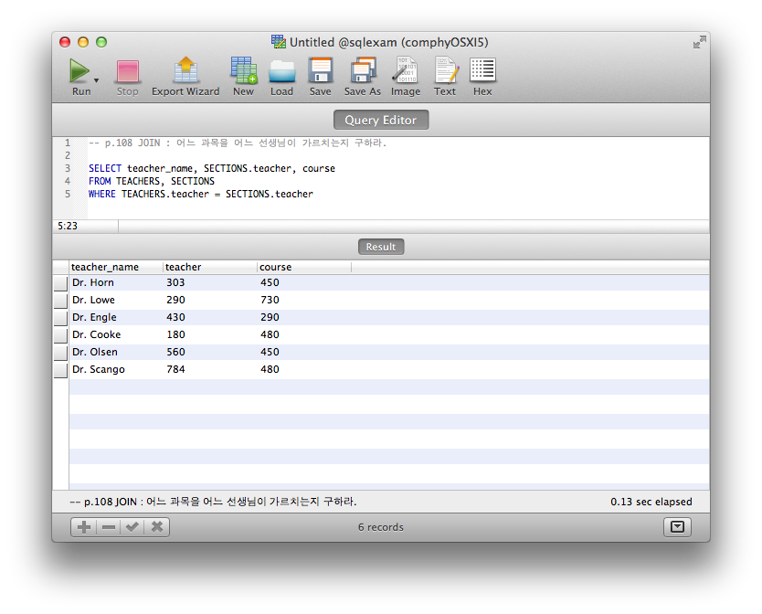Click teacher value 180
Viewport: 762px width, 614px height.
(x=175, y=334)
